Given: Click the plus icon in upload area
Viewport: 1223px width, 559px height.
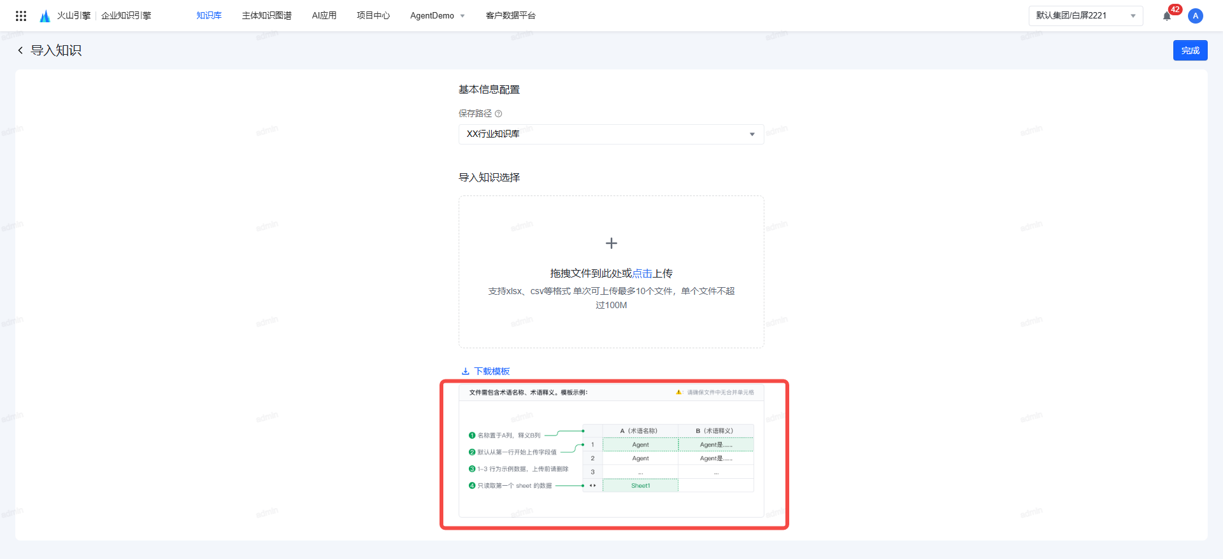Looking at the screenshot, I should tap(611, 243).
